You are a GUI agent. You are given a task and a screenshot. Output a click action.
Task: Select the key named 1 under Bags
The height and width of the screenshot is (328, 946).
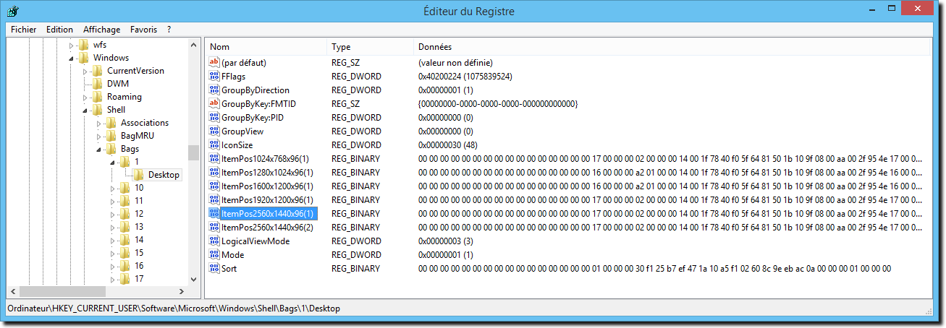point(137,162)
